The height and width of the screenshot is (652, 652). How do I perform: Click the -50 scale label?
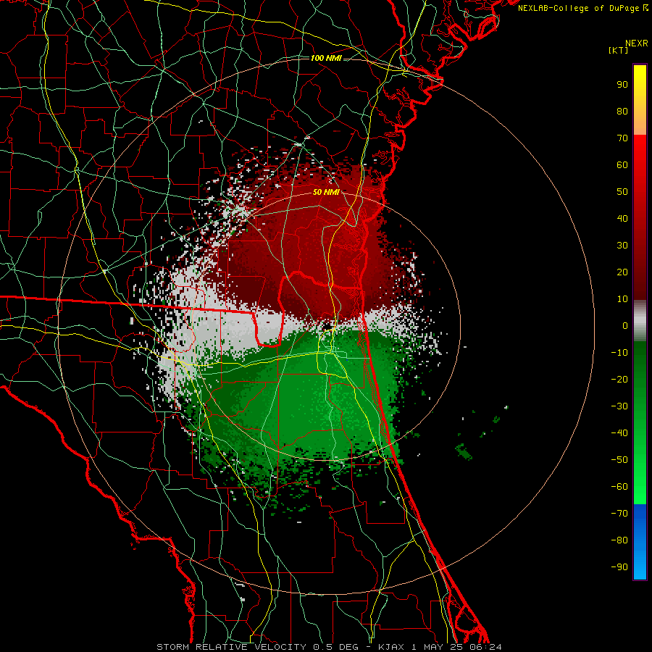tap(619, 460)
